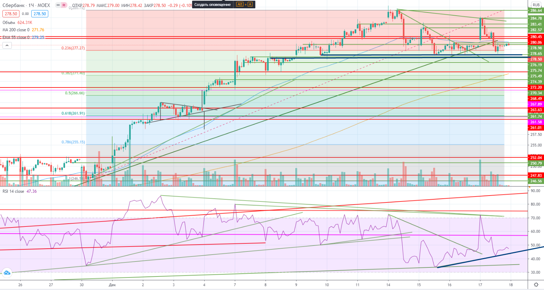
Task: Click the TradingView cloud logo icon
Action: tap(6, 273)
